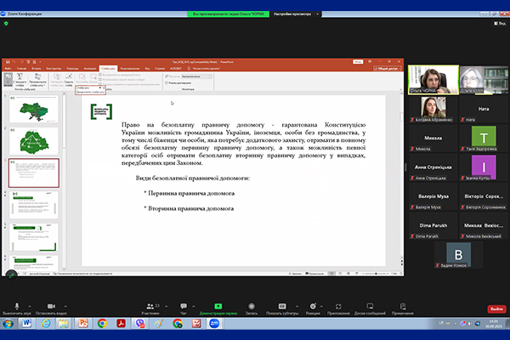The width and height of the screenshot is (510, 340).
Task: Open the Slide Show ribbon tab
Action: click(x=108, y=67)
